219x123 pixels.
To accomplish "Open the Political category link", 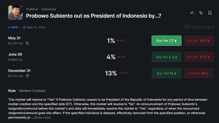I will coord(32,9).
